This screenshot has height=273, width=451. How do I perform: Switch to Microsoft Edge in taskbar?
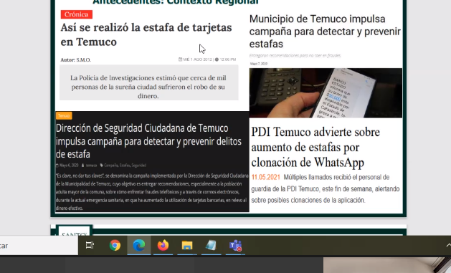(139, 245)
